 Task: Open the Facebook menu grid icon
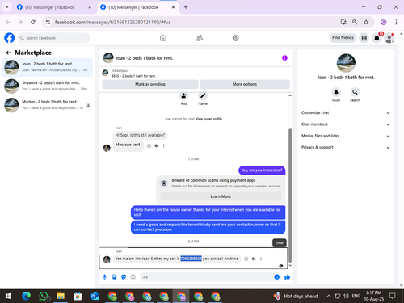364,38
